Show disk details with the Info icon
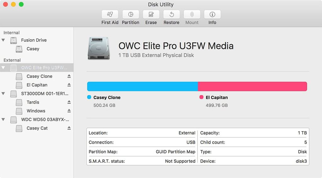Image resolution: width=322 pixels, height=178 pixels. pyautogui.click(x=212, y=14)
